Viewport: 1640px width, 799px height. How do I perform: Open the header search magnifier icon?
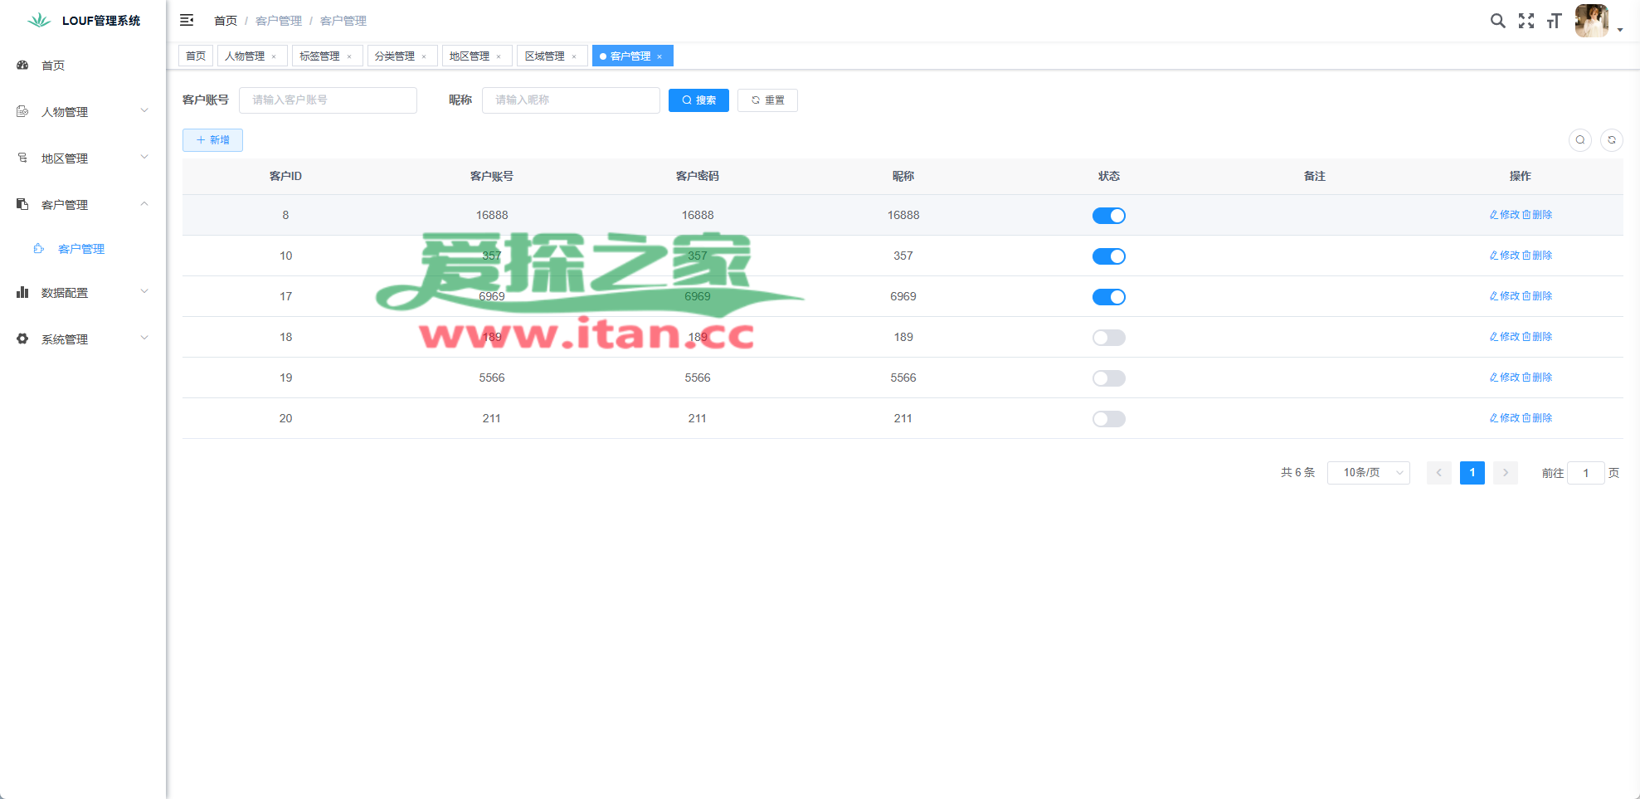pos(1497,21)
